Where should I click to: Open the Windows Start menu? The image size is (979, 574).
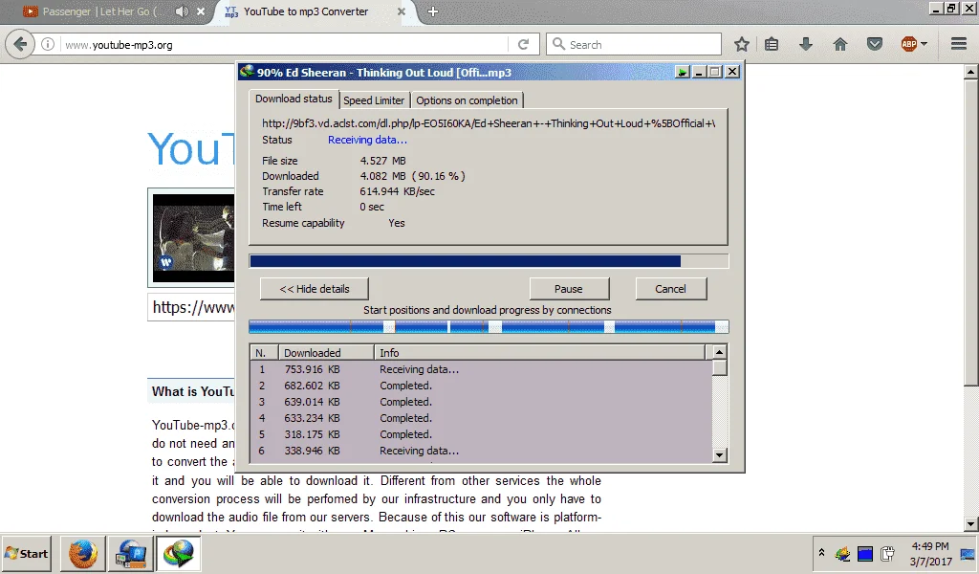point(27,553)
